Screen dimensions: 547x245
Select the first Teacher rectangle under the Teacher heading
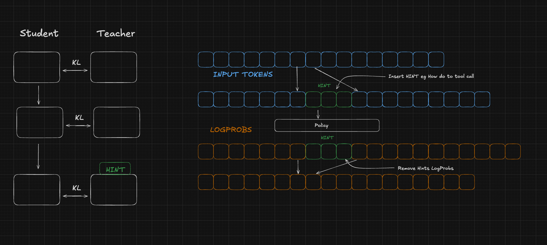pos(114,67)
